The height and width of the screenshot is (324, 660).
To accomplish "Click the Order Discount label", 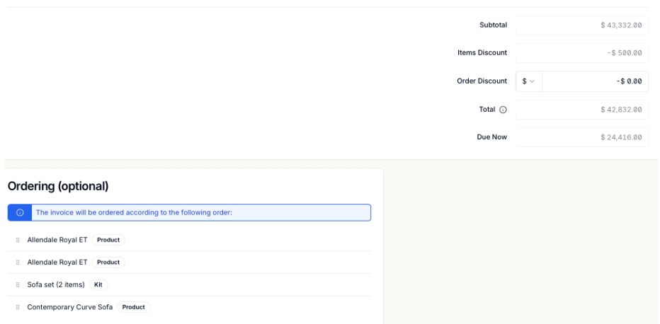I will [482, 81].
